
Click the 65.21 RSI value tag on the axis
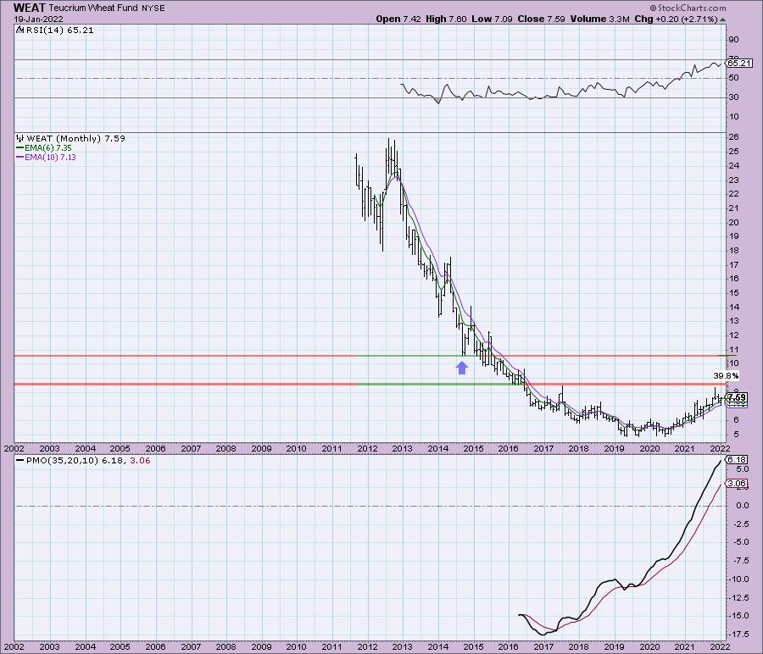(739, 64)
